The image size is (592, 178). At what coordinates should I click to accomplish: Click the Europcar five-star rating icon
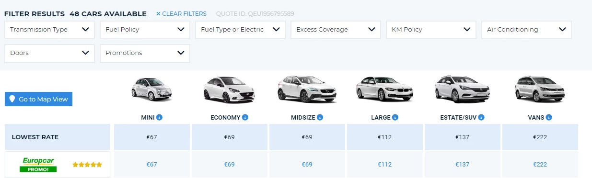87,165
